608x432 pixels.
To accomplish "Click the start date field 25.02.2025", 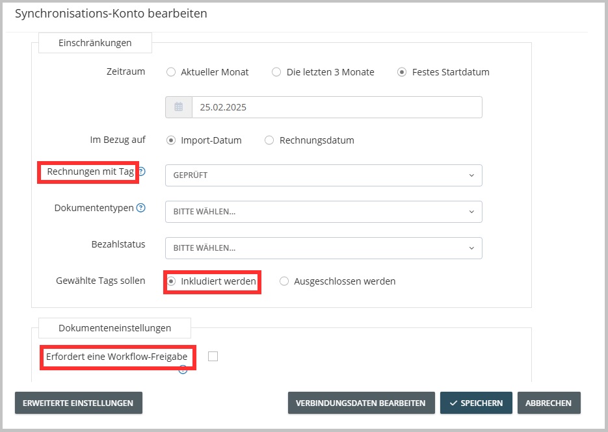I will click(337, 107).
